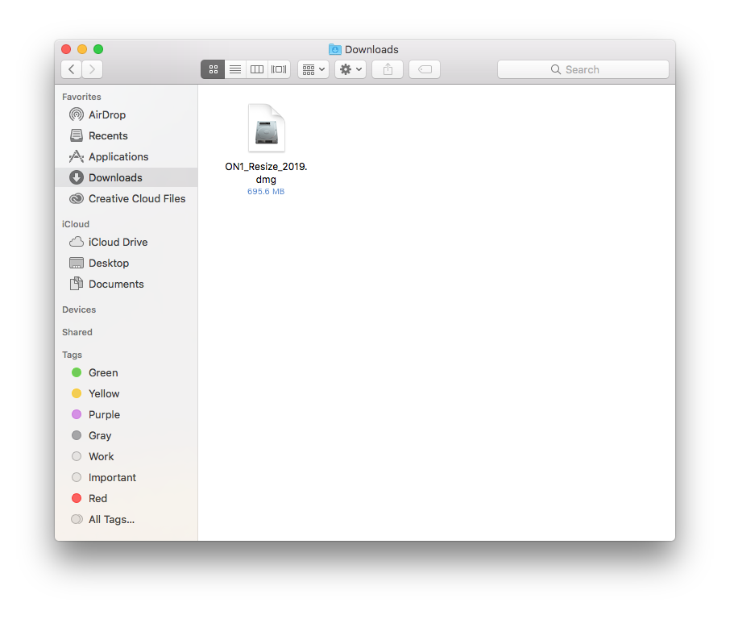Select the Purple tag
This screenshot has height=619, width=734.
click(x=126, y=415)
